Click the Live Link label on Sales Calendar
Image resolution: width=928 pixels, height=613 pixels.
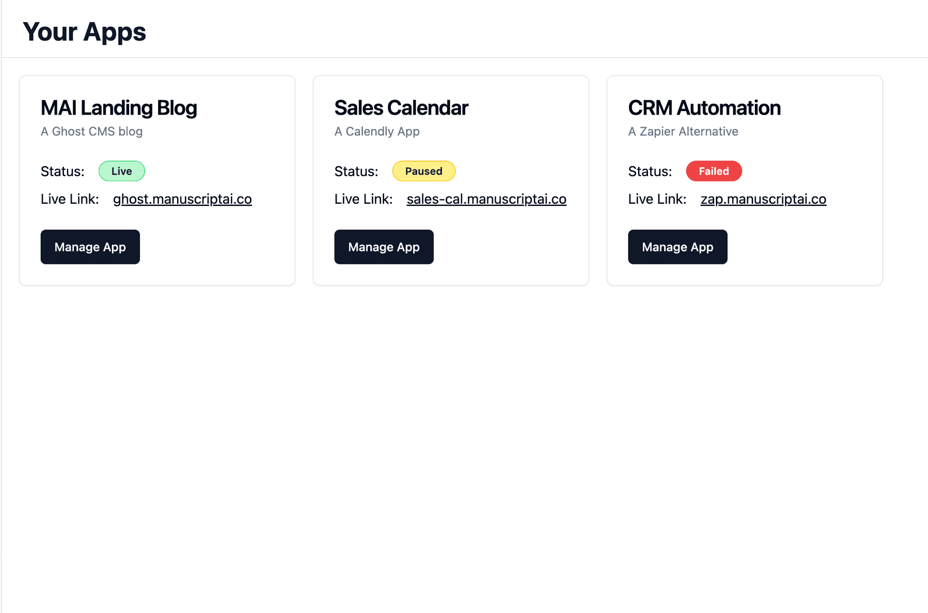point(363,199)
